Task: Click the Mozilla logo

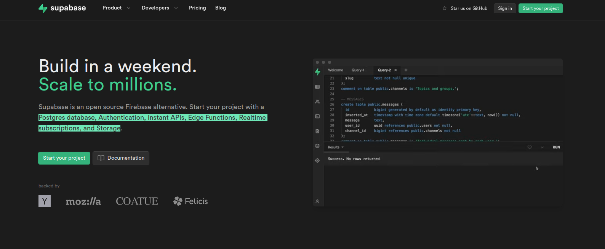Action: click(x=83, y=201)
